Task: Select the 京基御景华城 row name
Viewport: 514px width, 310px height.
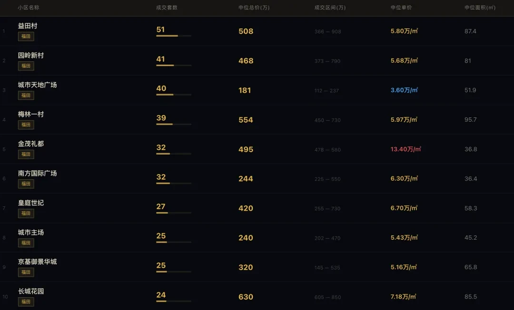Action: [37, 262]
